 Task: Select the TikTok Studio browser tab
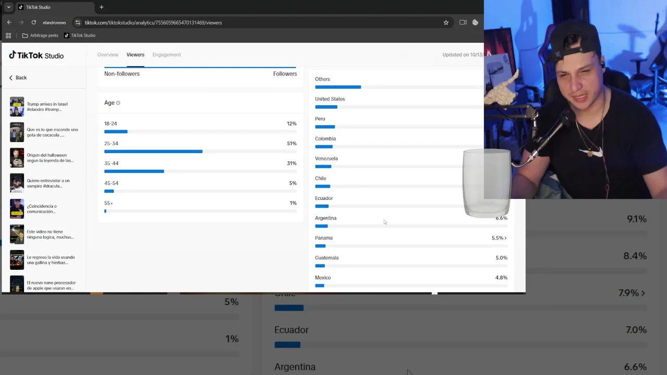coord(55,7)
